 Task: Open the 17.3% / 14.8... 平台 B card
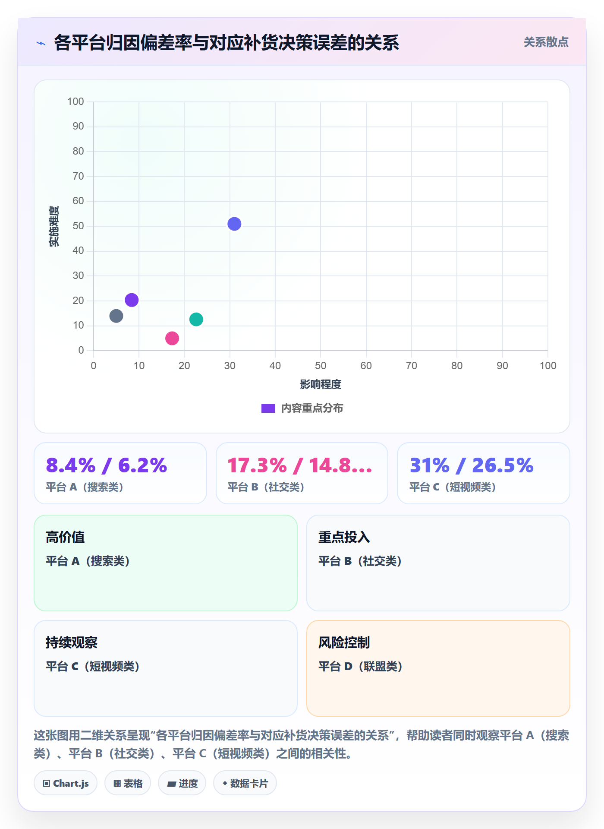[x=302, y=473]
